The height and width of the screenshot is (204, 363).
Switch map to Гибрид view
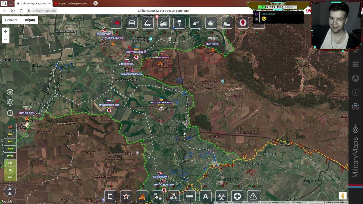(29, 20)
